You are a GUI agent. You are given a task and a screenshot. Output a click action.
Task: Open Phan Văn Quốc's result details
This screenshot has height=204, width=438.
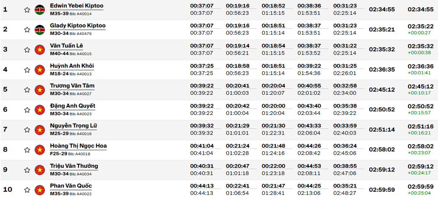click(x=71, y=186)
